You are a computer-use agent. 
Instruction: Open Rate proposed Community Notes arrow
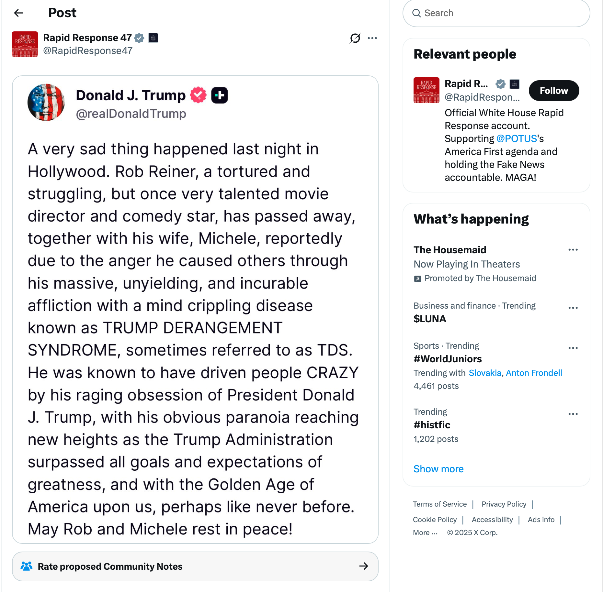(364, 566)
